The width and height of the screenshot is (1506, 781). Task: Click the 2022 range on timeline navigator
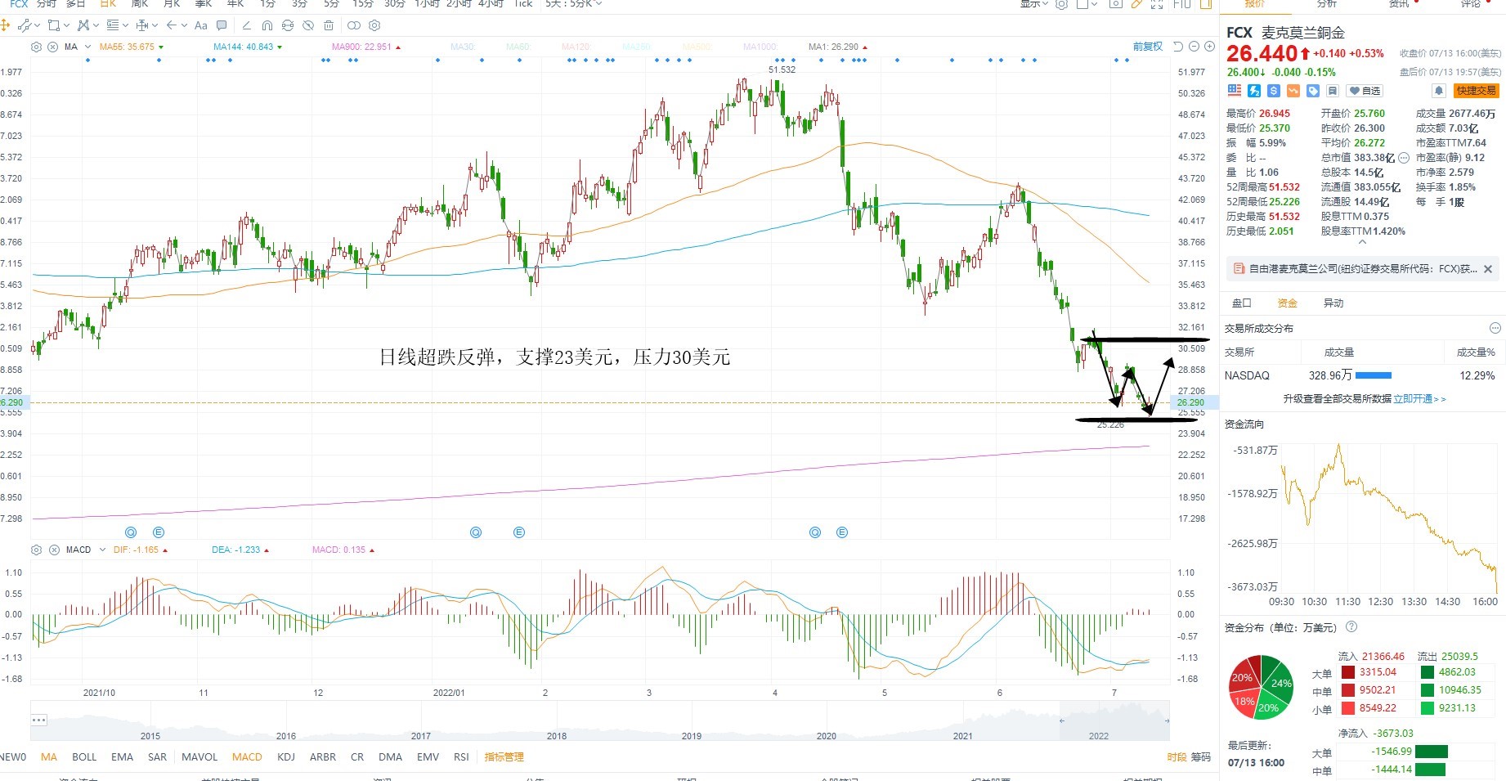coord(1099,736)
